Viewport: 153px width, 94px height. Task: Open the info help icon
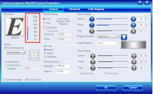coord(140,3)
